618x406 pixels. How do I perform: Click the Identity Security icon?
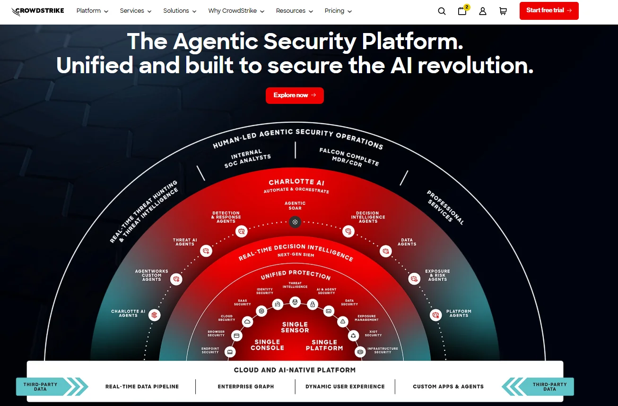(x=278, y=304)
